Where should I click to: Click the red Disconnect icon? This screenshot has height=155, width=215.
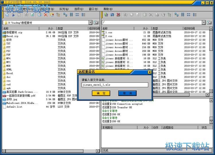click(118, 15)
